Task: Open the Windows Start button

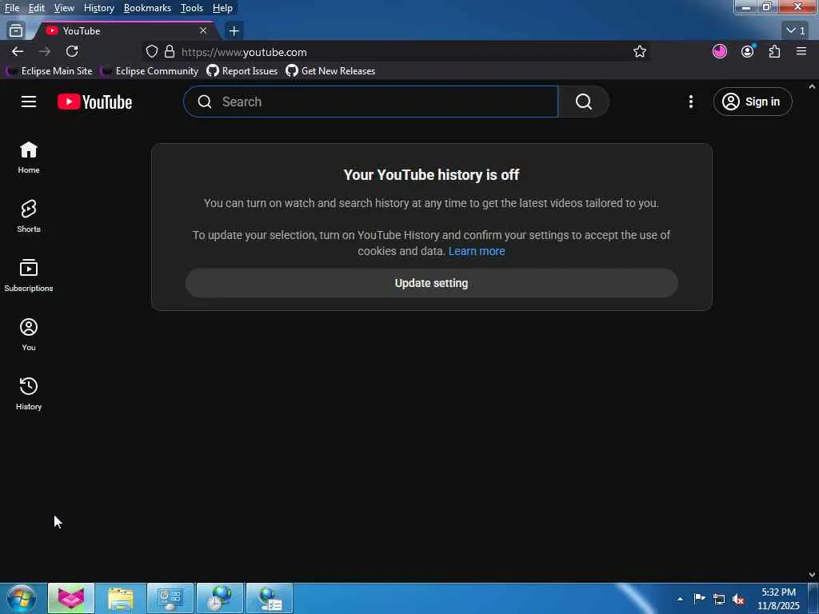Action: pos(21,598)
